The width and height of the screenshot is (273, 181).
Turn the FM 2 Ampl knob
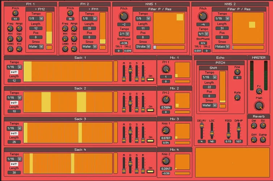[x=74, y=29]
